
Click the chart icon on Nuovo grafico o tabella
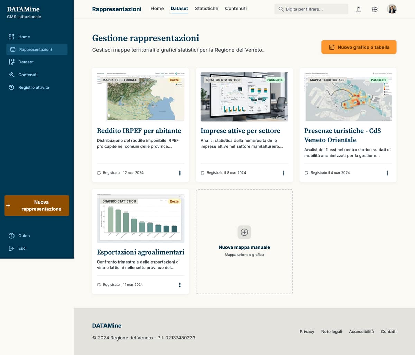coord(332,47)
